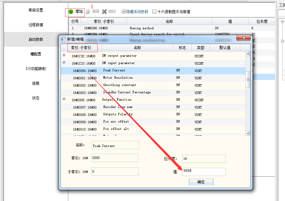Screen dimensions: 285x201
Task: Click the 编辑 edit pencil icon
Action: [x=88, y=12]
